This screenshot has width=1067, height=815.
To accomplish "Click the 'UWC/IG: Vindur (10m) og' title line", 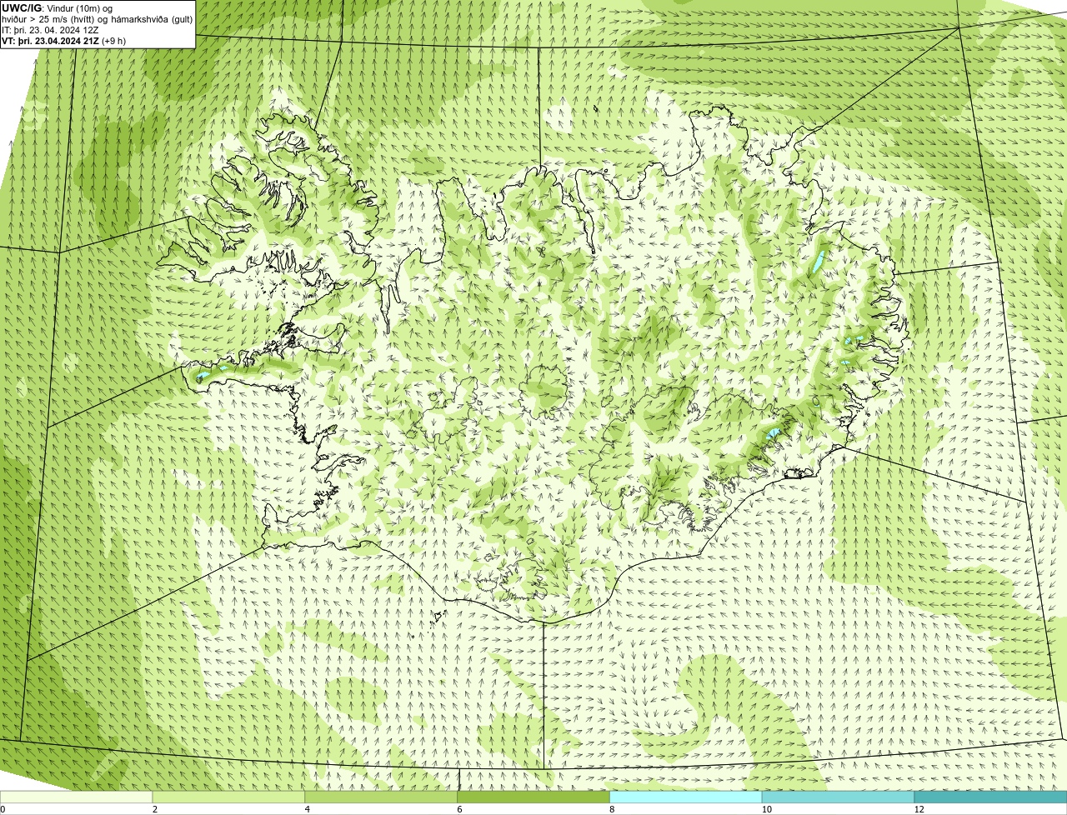I will pyautogui.click(x=57, y=8).
